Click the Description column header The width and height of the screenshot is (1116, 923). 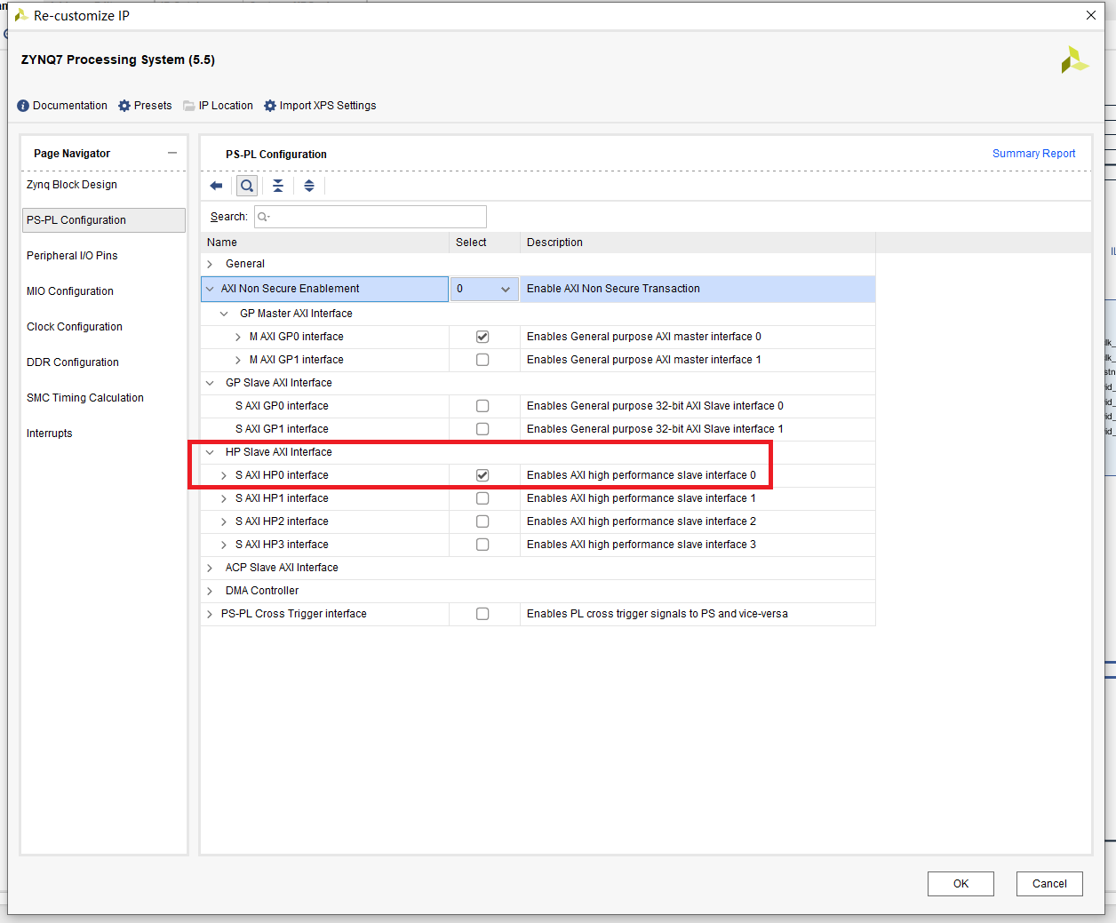[x=554, y=243]
